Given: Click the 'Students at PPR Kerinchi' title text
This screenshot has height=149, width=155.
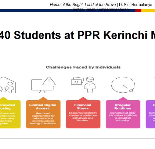Looking at the screenshot, I should coord(80,35).
